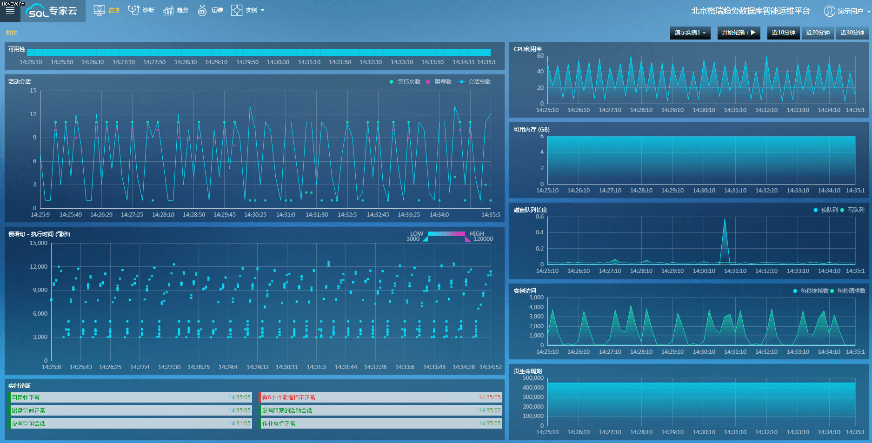Image resolution: width=872 pixels, height=443 pixels.
Task: Expand the 实例 dropdown arrow in navbar
Action: 263,10
